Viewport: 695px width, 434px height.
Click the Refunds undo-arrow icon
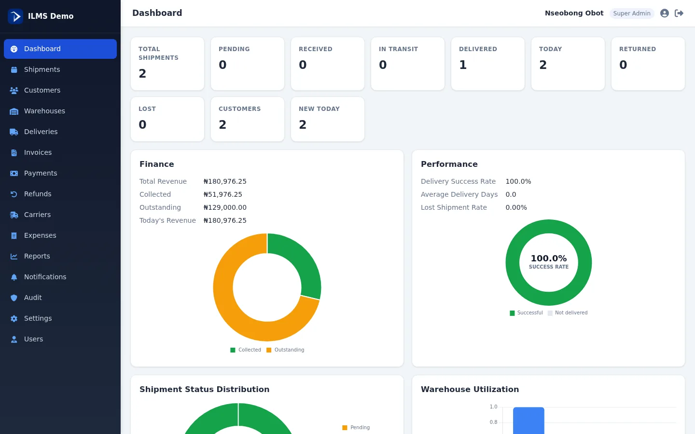14,194
